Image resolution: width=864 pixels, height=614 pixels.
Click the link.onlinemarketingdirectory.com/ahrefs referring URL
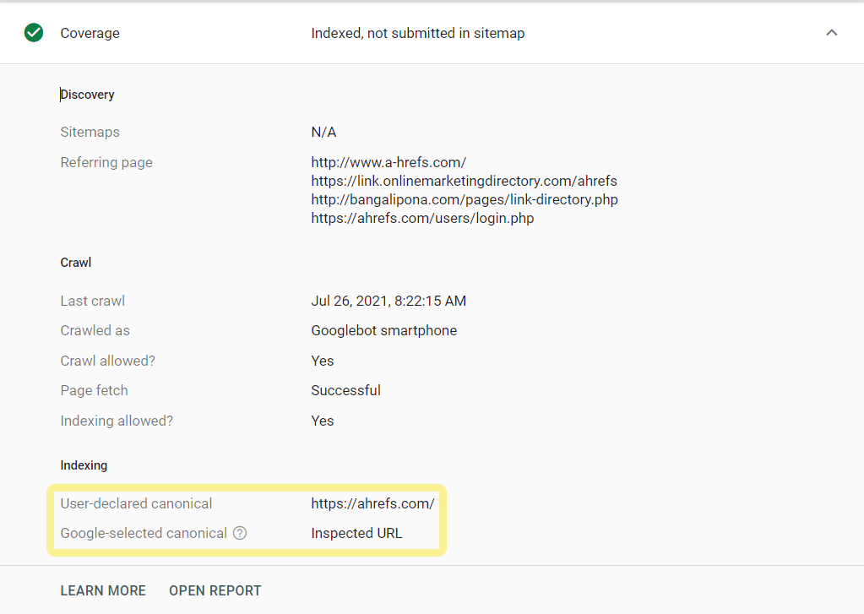(464, 181)
